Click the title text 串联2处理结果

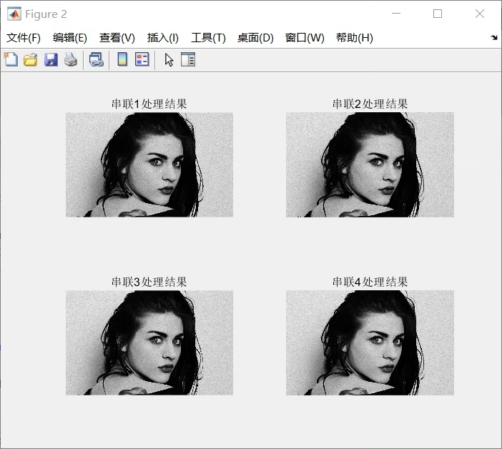coord(370,104)
